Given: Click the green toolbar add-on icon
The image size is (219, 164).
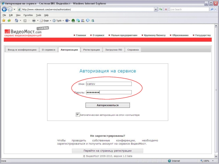Looking at the screenshot, I should 73,21.
